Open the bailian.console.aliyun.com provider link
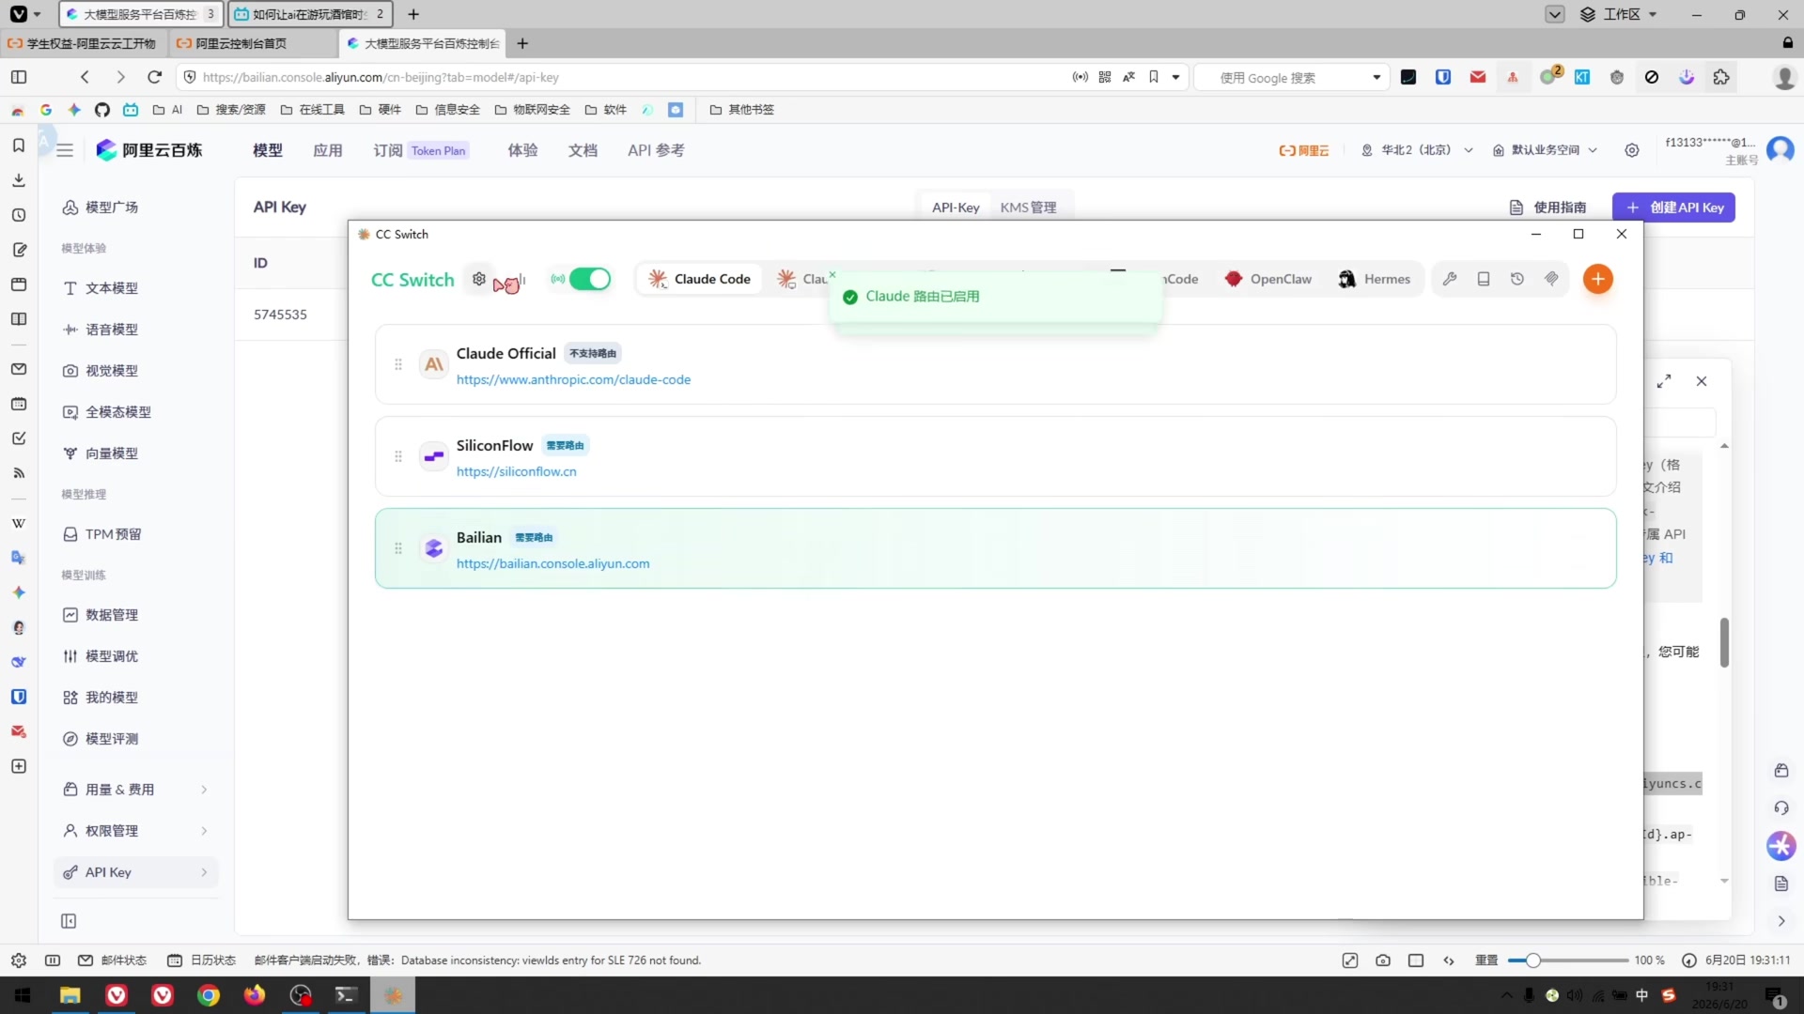1804x1014 pixels. coord(552,563)
